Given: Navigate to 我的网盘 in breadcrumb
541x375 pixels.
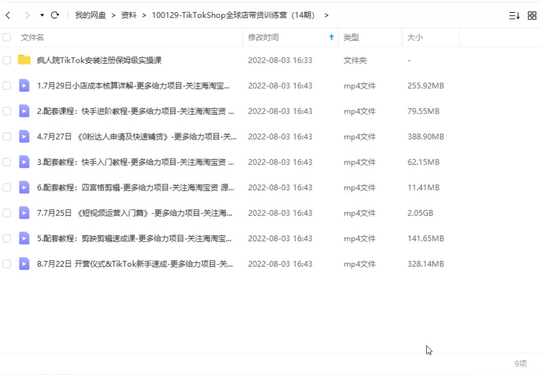Looking at the screenshot, I should 90,15.
